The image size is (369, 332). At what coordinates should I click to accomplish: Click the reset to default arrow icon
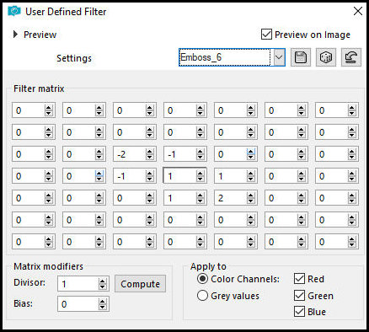(x=351, y=57)
